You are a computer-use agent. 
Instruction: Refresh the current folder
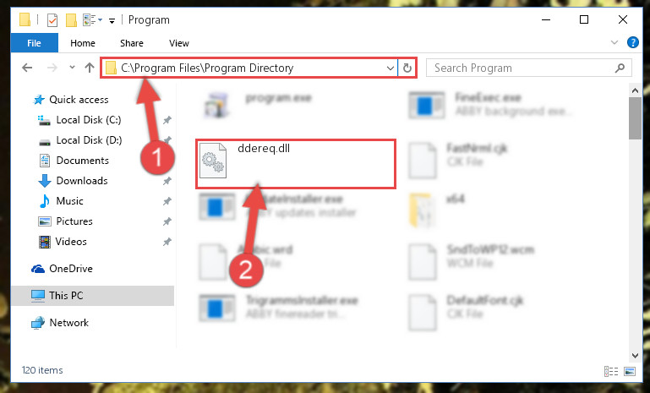coord(407,68)
